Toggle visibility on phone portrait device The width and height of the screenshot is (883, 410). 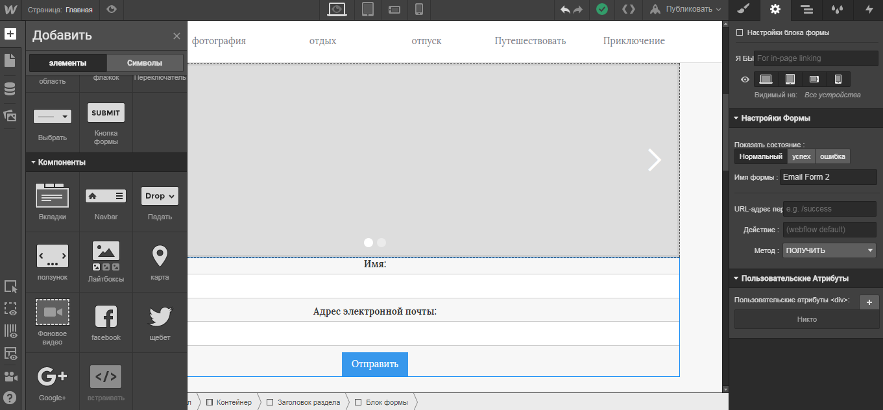[x=838, y=79]
